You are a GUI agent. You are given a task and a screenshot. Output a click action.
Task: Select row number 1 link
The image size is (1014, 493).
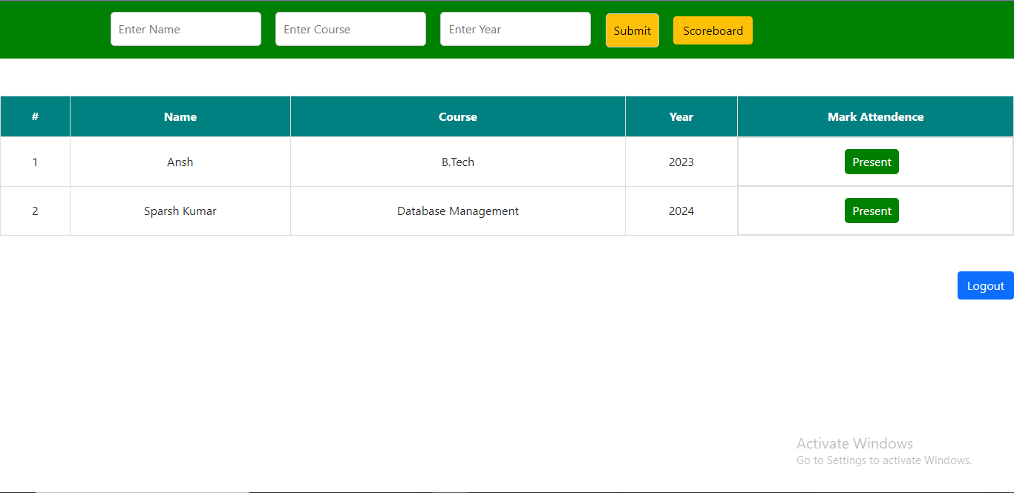coord(35,162)
